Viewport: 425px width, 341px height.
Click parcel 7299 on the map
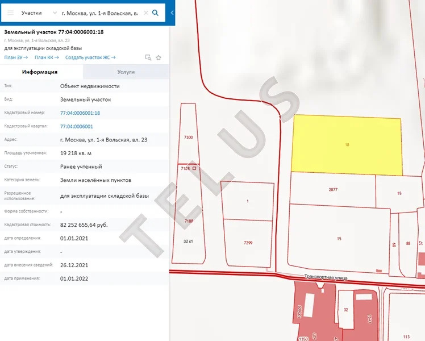pyautogui.click(x=248, y=243)
